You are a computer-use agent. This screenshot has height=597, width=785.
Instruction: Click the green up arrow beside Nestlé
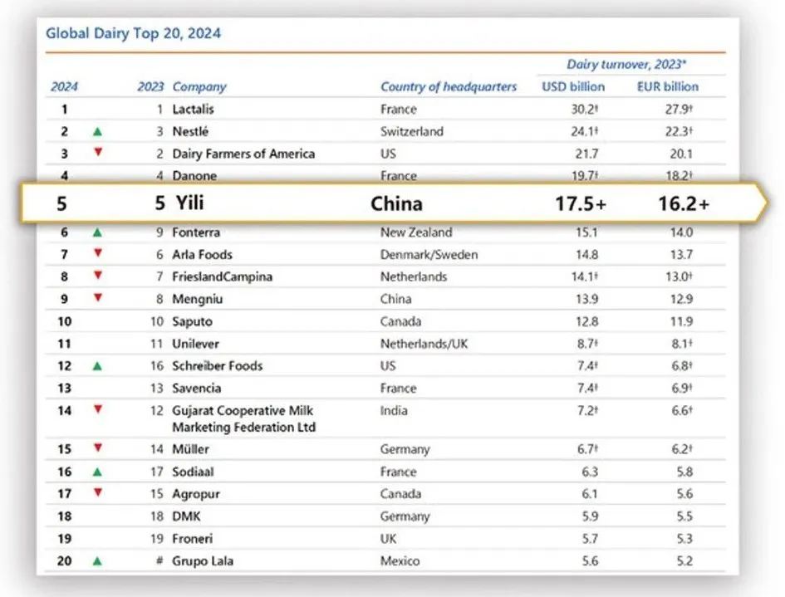[98, 132]
